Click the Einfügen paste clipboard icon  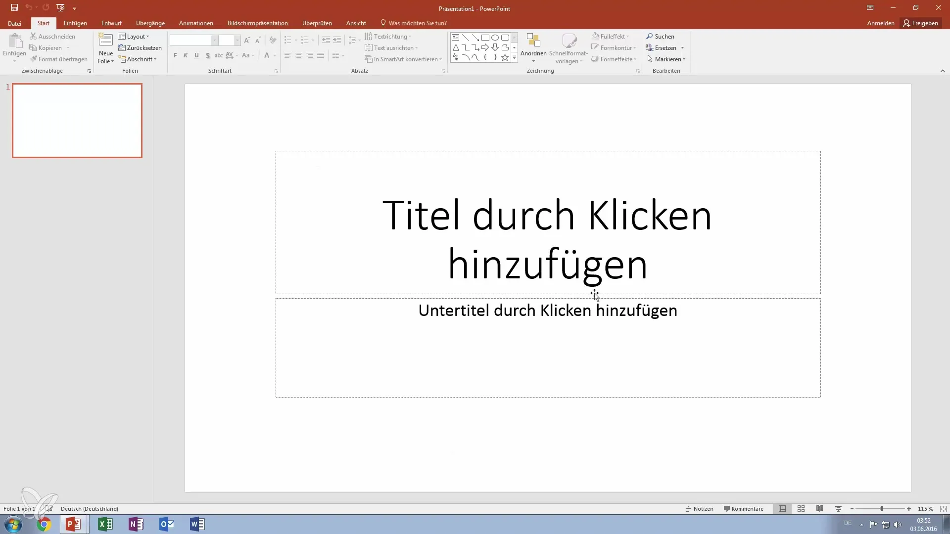(15, 41)
